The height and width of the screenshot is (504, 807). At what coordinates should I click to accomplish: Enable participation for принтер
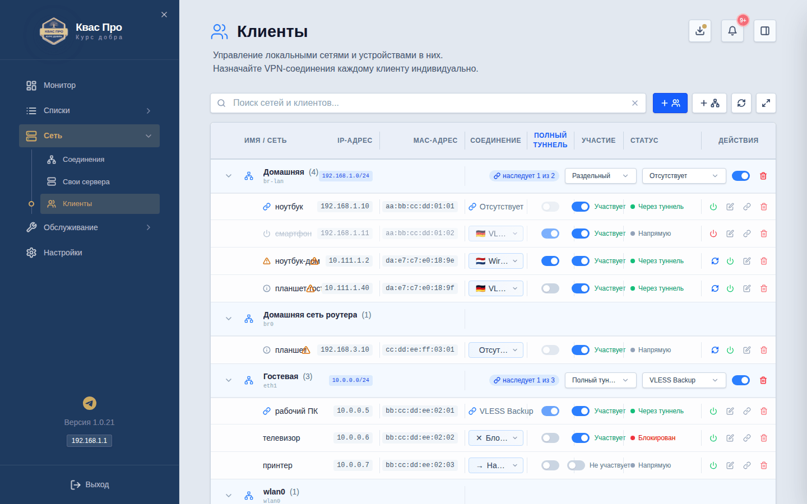[x=576, y=465]
